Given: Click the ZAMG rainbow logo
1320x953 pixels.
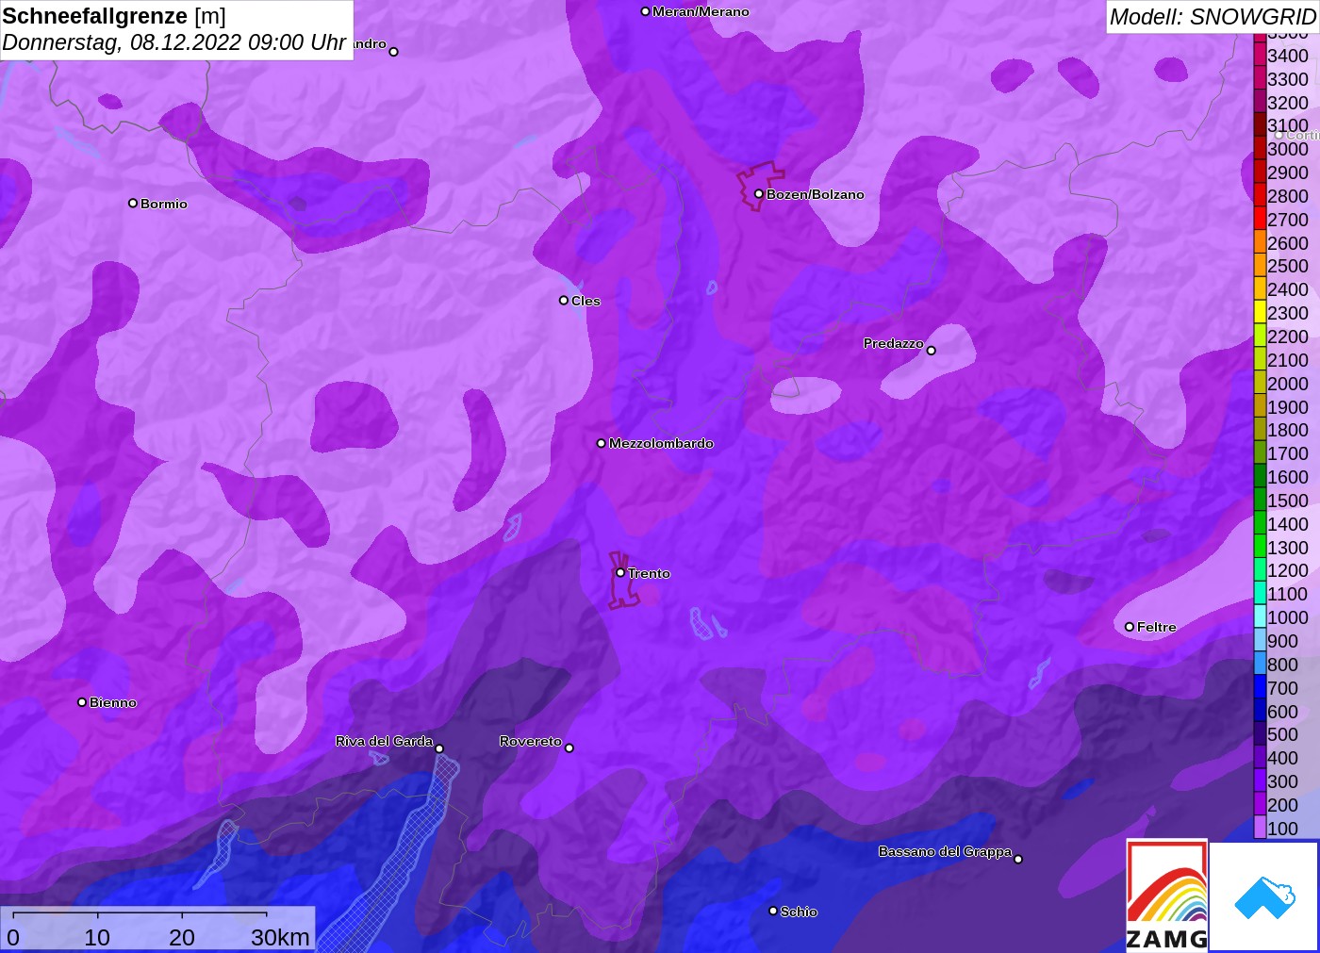Looking at the screenshot, I should [x=1166, y=895].
